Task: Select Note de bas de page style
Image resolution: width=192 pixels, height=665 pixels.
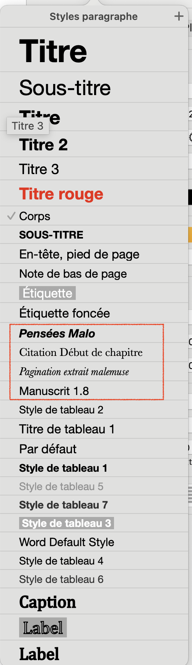Action: [94, 273]
